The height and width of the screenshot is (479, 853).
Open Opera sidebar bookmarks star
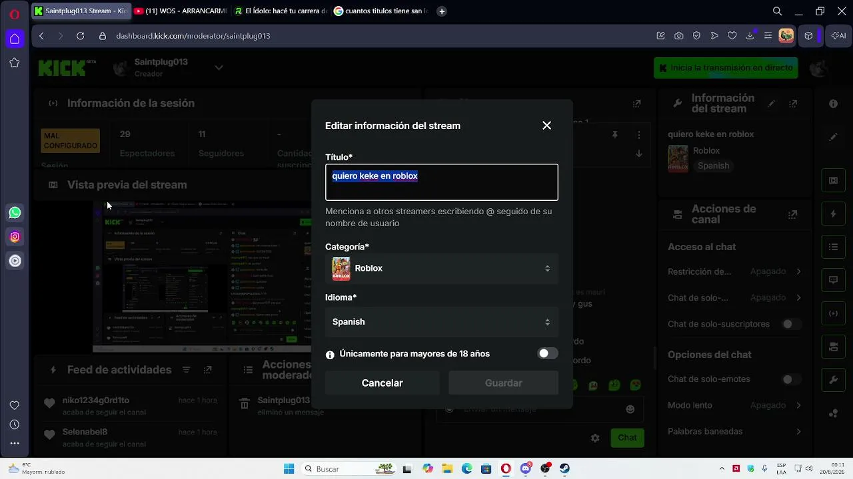[x=15, y=63]
